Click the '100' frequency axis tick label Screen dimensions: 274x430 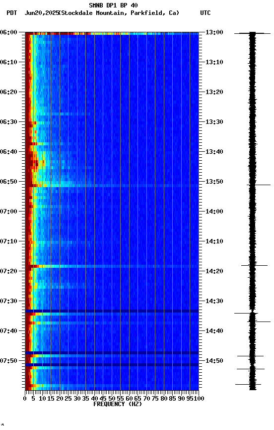200,399
